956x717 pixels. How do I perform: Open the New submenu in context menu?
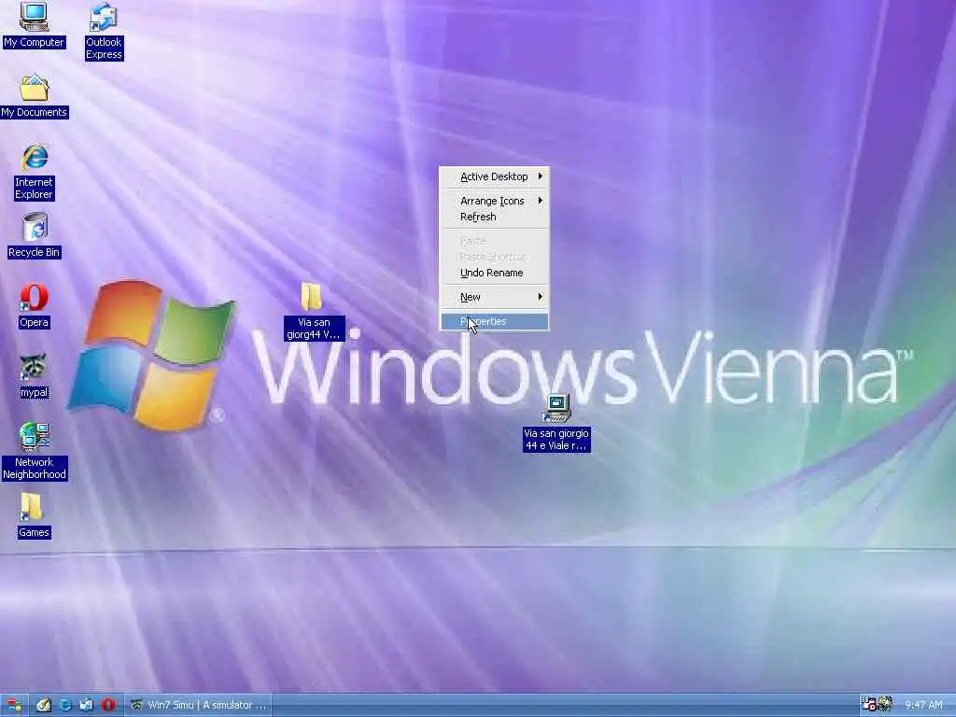495,297
